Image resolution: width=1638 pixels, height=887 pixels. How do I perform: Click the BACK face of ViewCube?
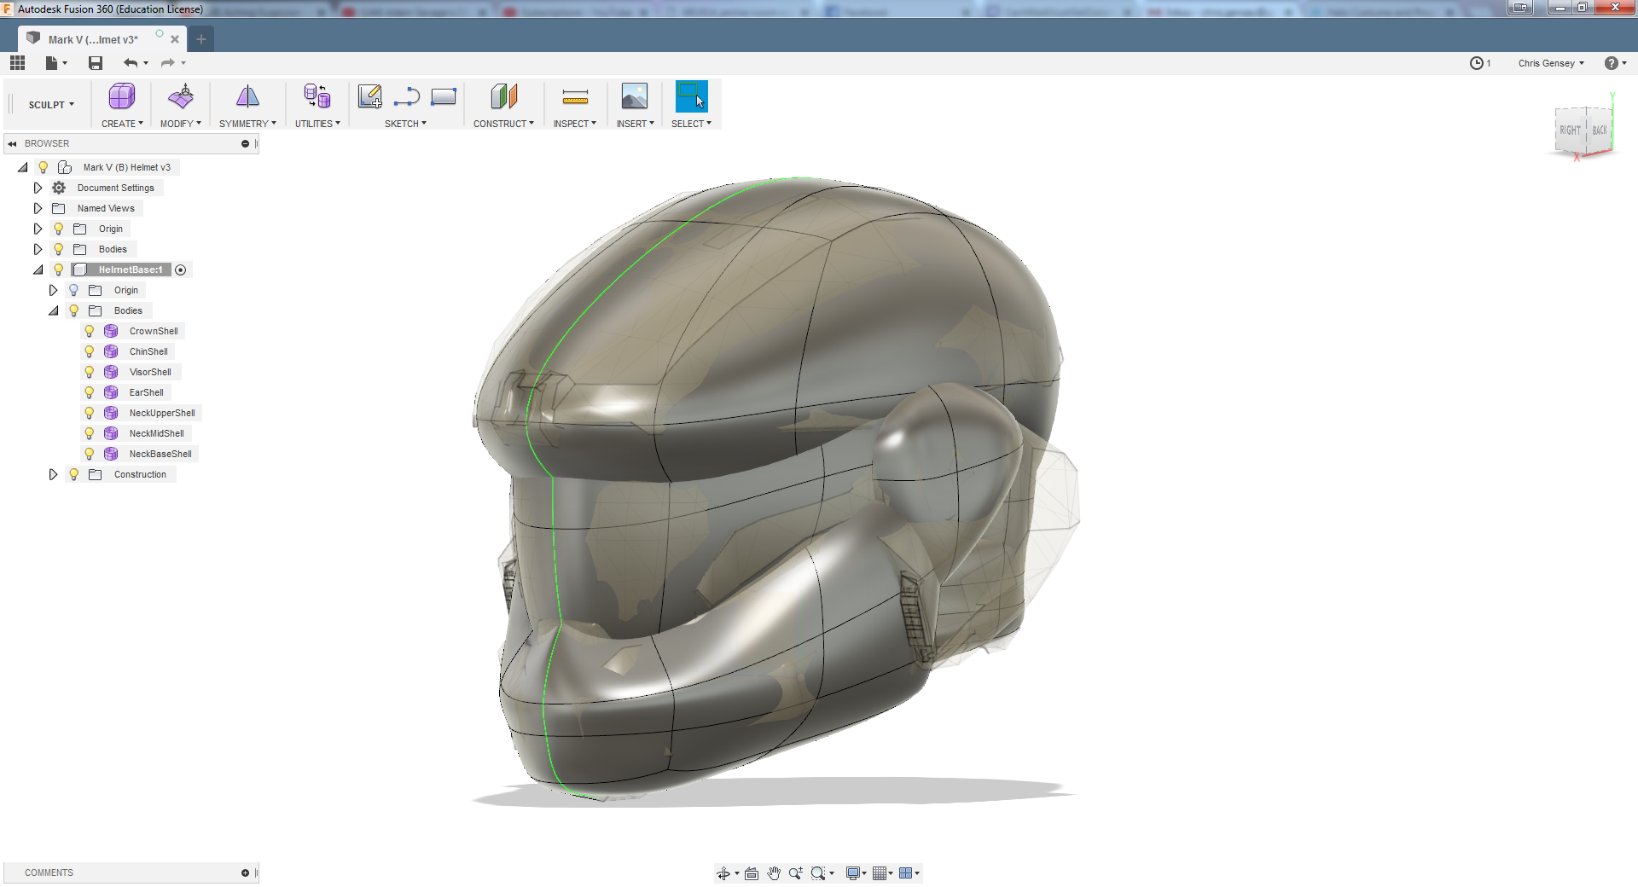coord(1600,130)
